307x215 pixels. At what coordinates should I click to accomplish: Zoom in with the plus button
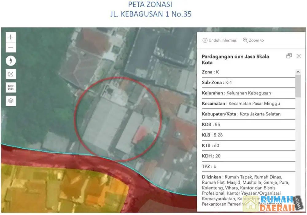point(11,37)
